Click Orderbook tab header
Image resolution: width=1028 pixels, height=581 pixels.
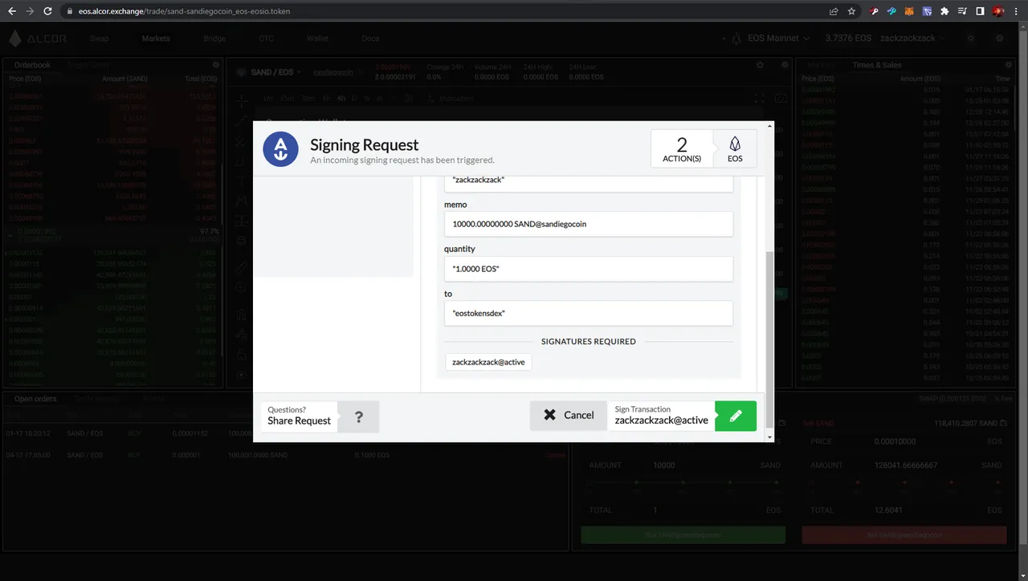coord(32,65)
